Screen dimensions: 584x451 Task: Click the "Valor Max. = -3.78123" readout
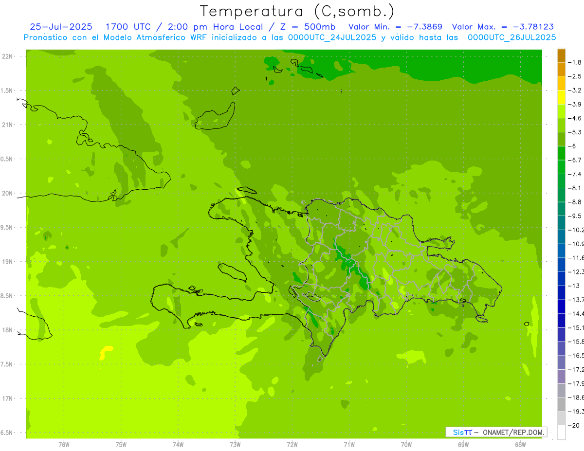pyautogui.click(x=503, y=27)
